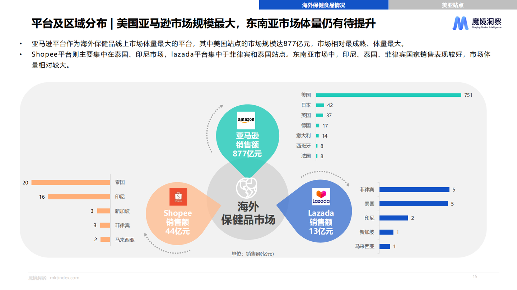Switch to the 美亚站点 tab
This screenshot has height=290, width=517.
[453, 5]
